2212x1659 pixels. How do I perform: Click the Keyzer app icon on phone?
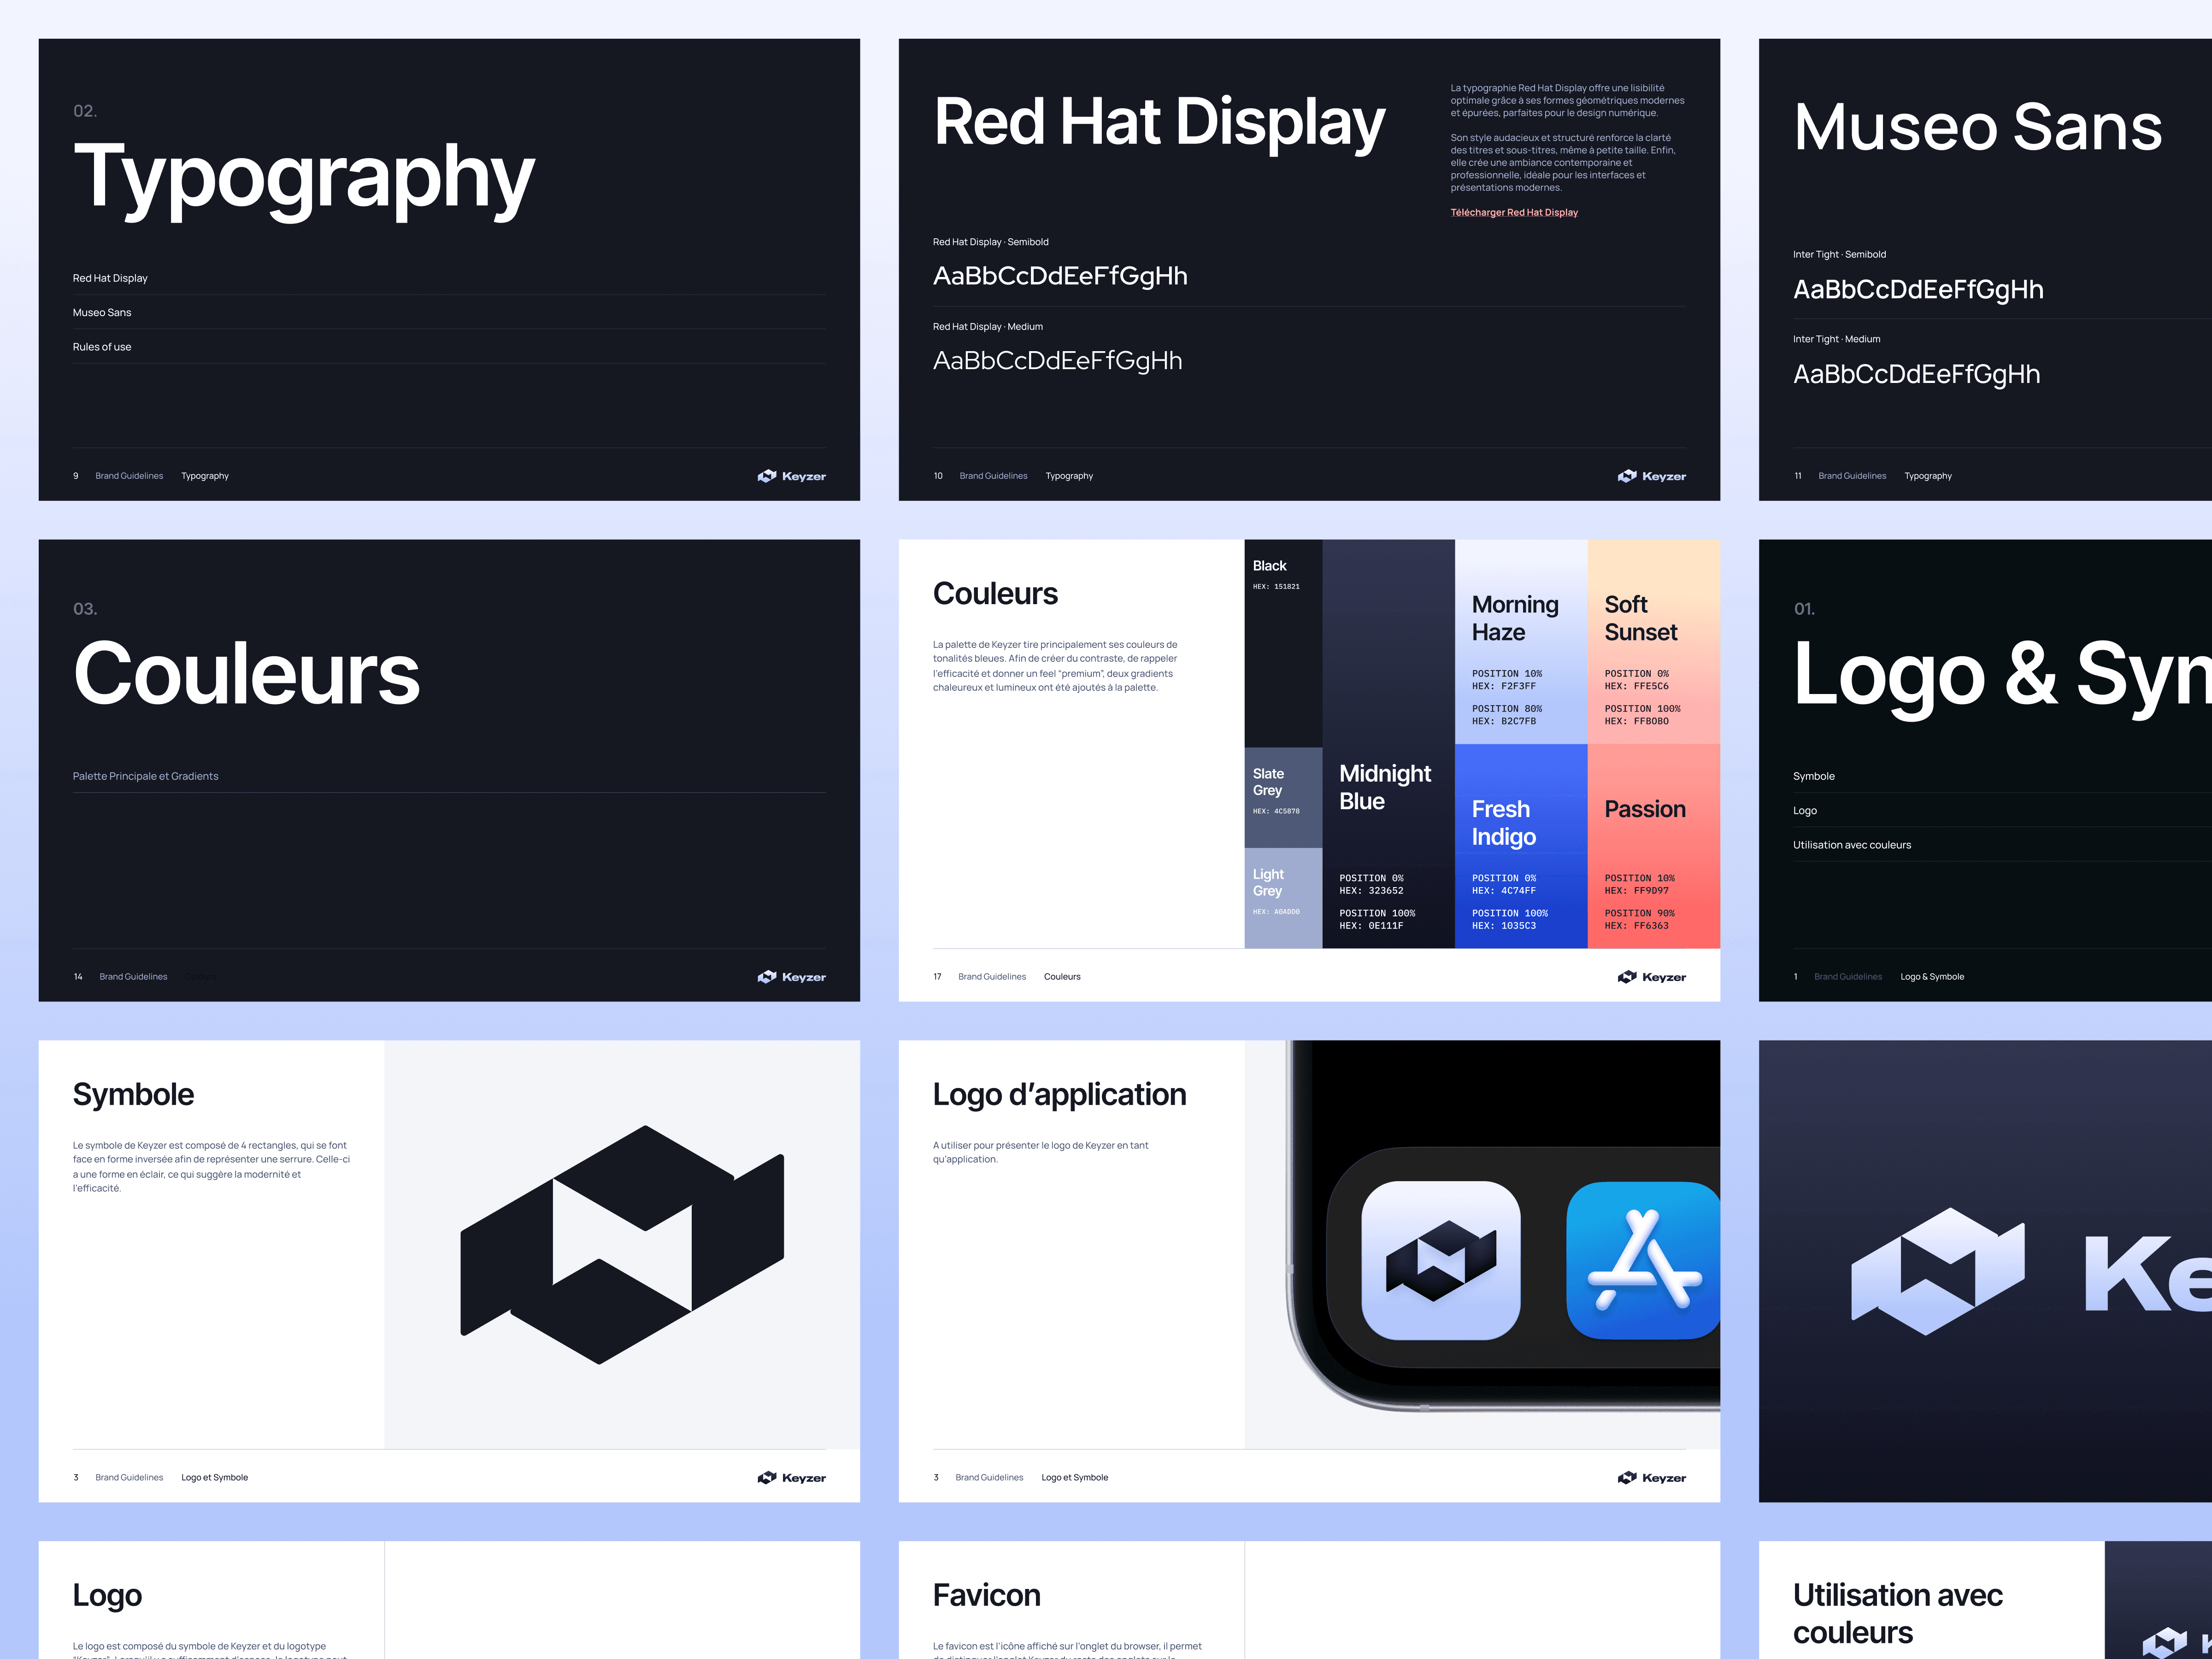[x=1440, y=1260]
